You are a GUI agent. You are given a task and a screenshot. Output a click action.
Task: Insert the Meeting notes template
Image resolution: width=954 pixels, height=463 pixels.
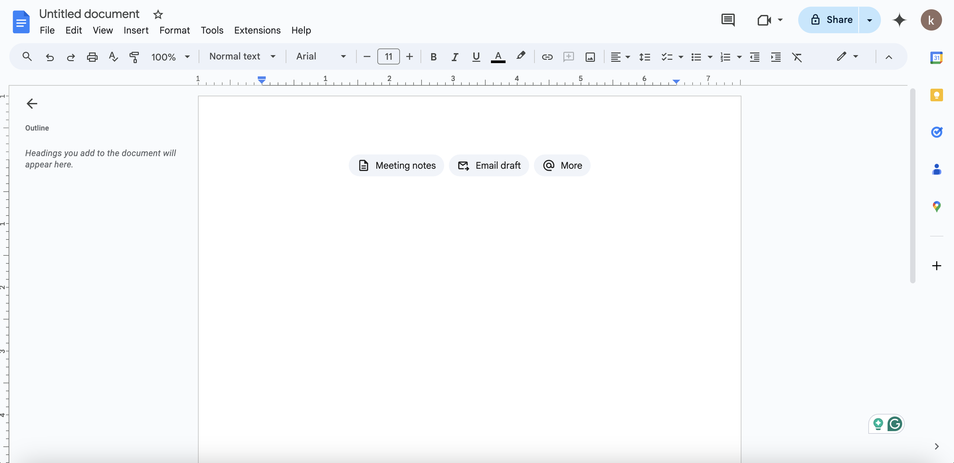pos(396,165)
